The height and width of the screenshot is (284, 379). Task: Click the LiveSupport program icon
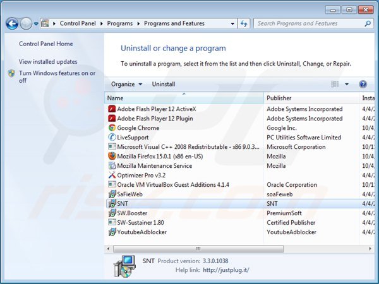[x=112, y=137]
